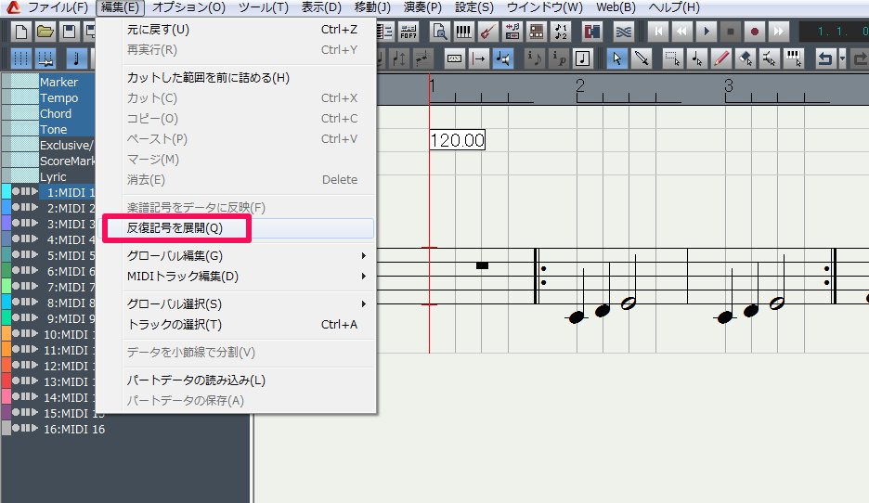Click パートデータの読み込み(L) menu entry
The image size is (869, 503).
[x=196, y=380]
